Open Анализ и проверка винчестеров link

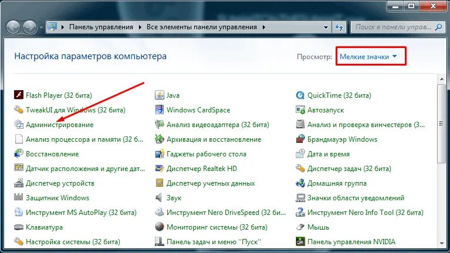coord(366,125)
